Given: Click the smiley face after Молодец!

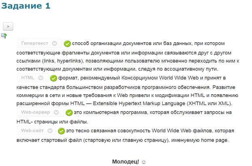Looking at the screenshot, I should click(x=143, y=162).
